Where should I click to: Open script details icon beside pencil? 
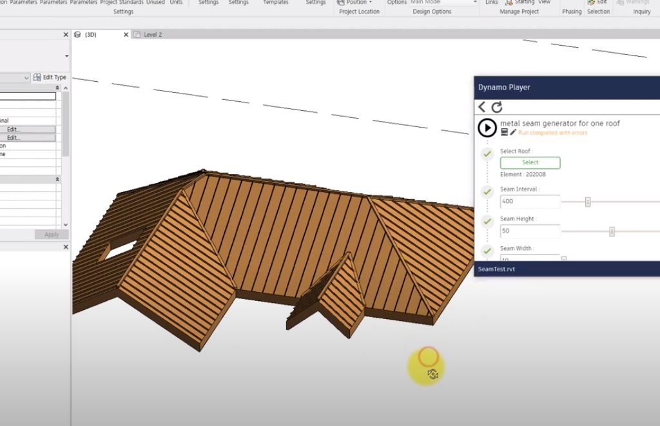tap(505, 132)
